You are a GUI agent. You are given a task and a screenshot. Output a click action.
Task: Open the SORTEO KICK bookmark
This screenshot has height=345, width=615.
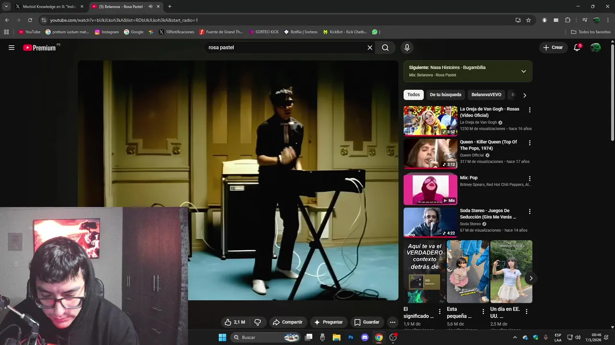tap(264, 32)
